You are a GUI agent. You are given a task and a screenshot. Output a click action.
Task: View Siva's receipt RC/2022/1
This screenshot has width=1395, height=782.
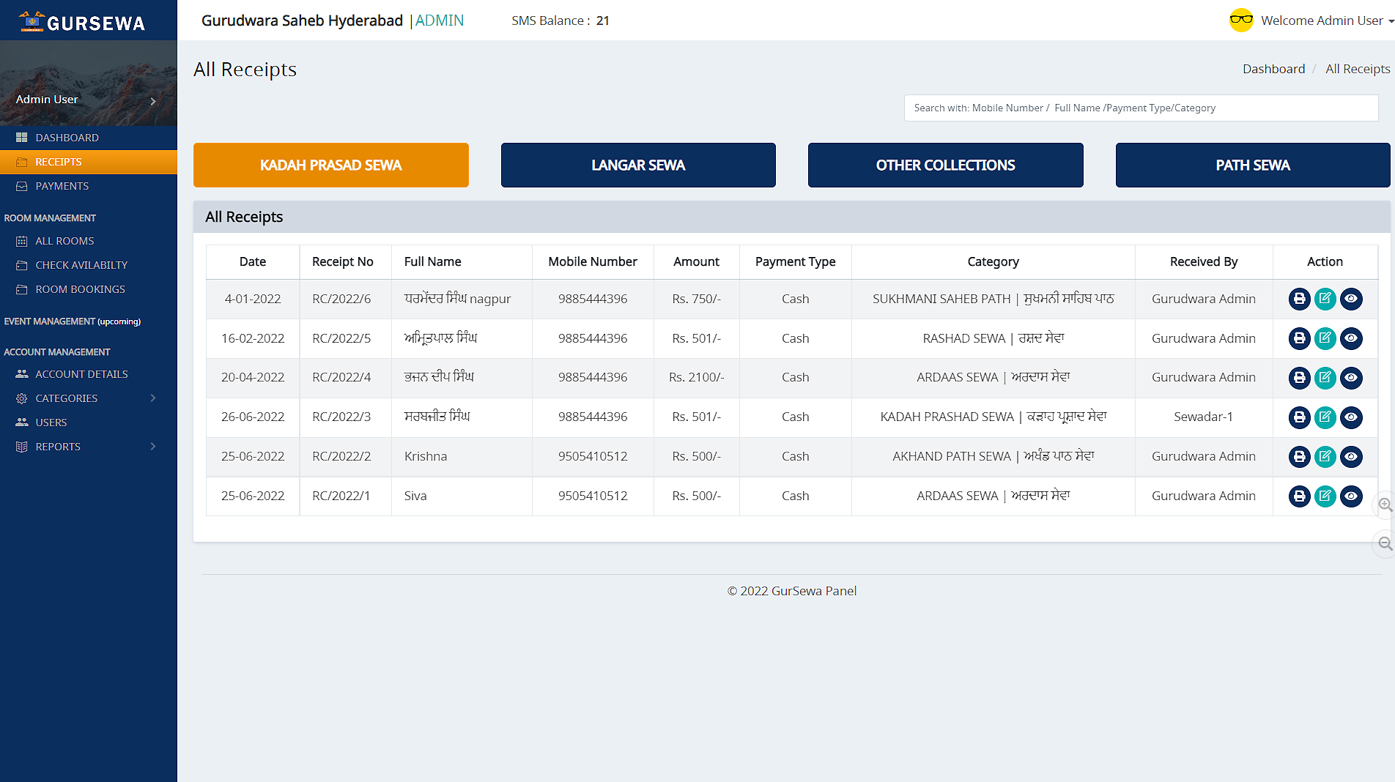1351,496
